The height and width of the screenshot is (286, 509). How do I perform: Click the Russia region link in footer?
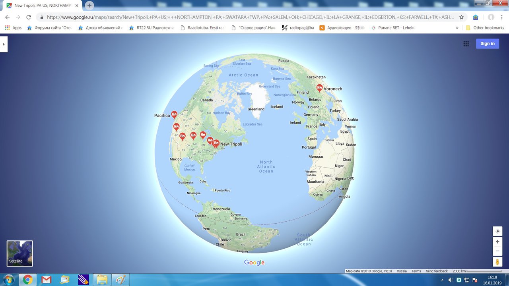(x=402, y=271)
